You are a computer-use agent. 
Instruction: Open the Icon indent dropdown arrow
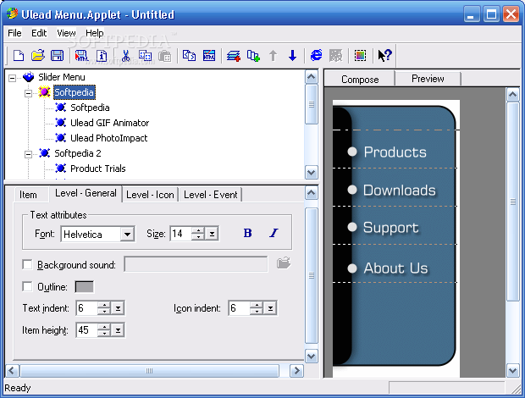tap(270, 308)
